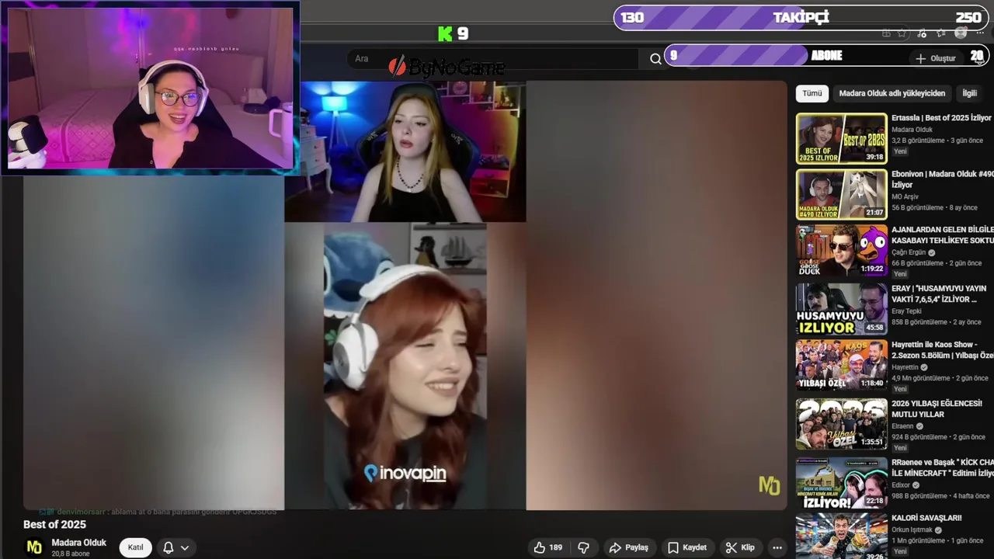Click the Oluştur create button

936,59
